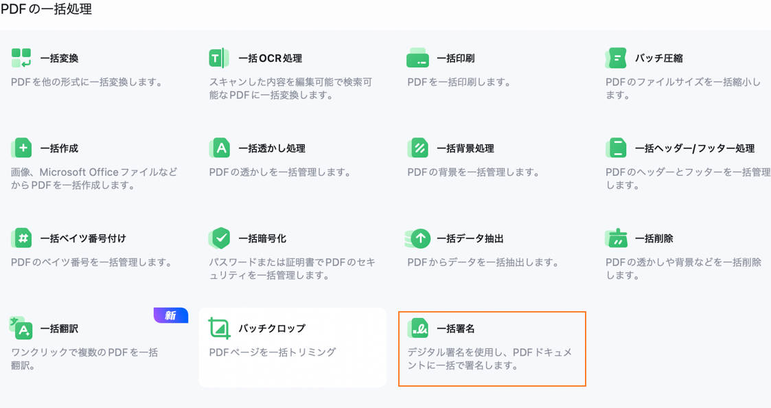The width and height of the screenshot is (771, 408).
Task: Open the 一括ヘッダー/フッター処理 icon
Action: (x=616, y=148)
